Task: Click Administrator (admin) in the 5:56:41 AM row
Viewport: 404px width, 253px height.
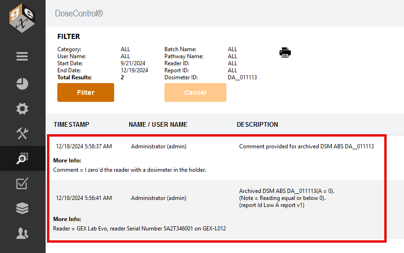Action: [159, 198]
